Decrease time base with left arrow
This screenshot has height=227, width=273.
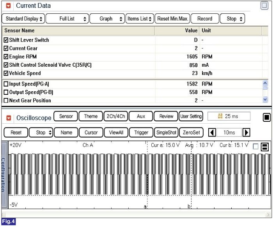pyautogui.click(x=212, y=133)
